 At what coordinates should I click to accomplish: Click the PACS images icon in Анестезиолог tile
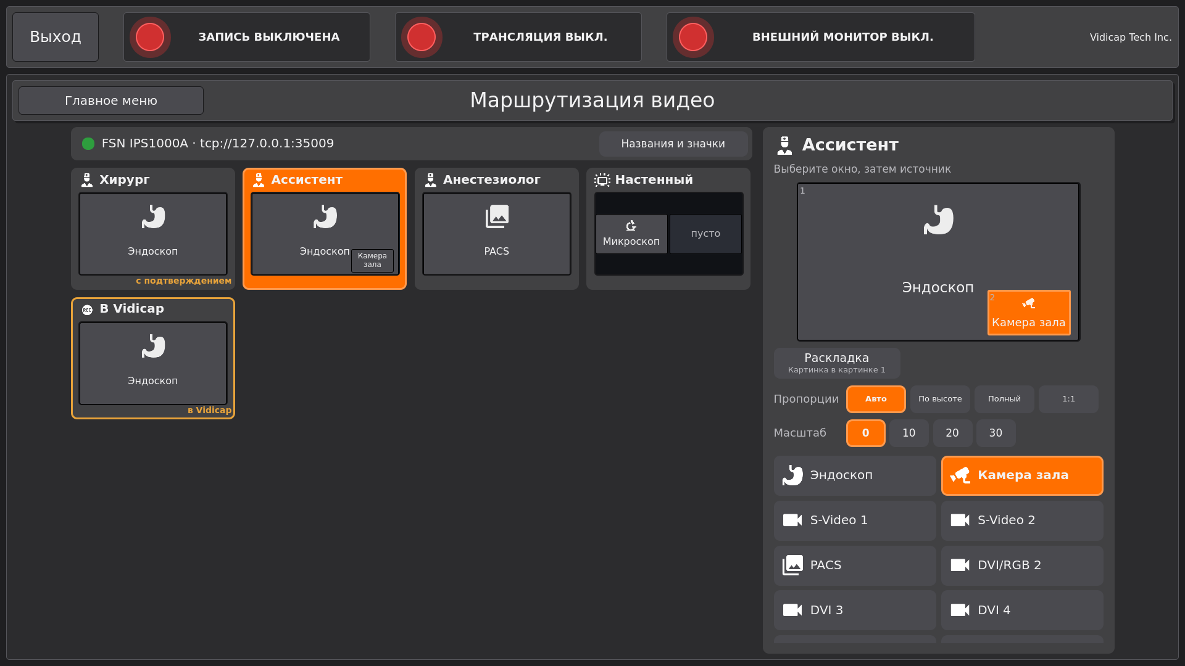(x=497, y=217)
